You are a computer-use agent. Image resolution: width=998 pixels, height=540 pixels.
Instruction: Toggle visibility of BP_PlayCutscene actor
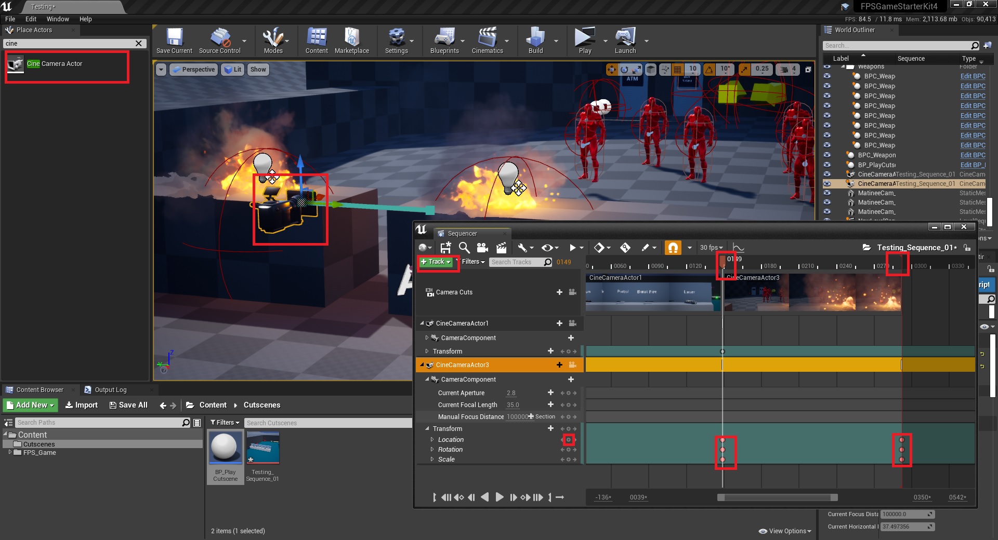point(827,165)
